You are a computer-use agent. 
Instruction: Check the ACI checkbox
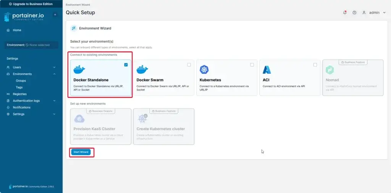315,65
